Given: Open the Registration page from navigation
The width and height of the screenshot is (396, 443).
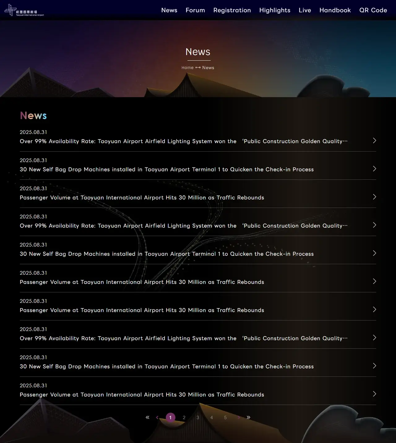Looking at the screenshot, I should pyautogui.click(x=232, y=10).
